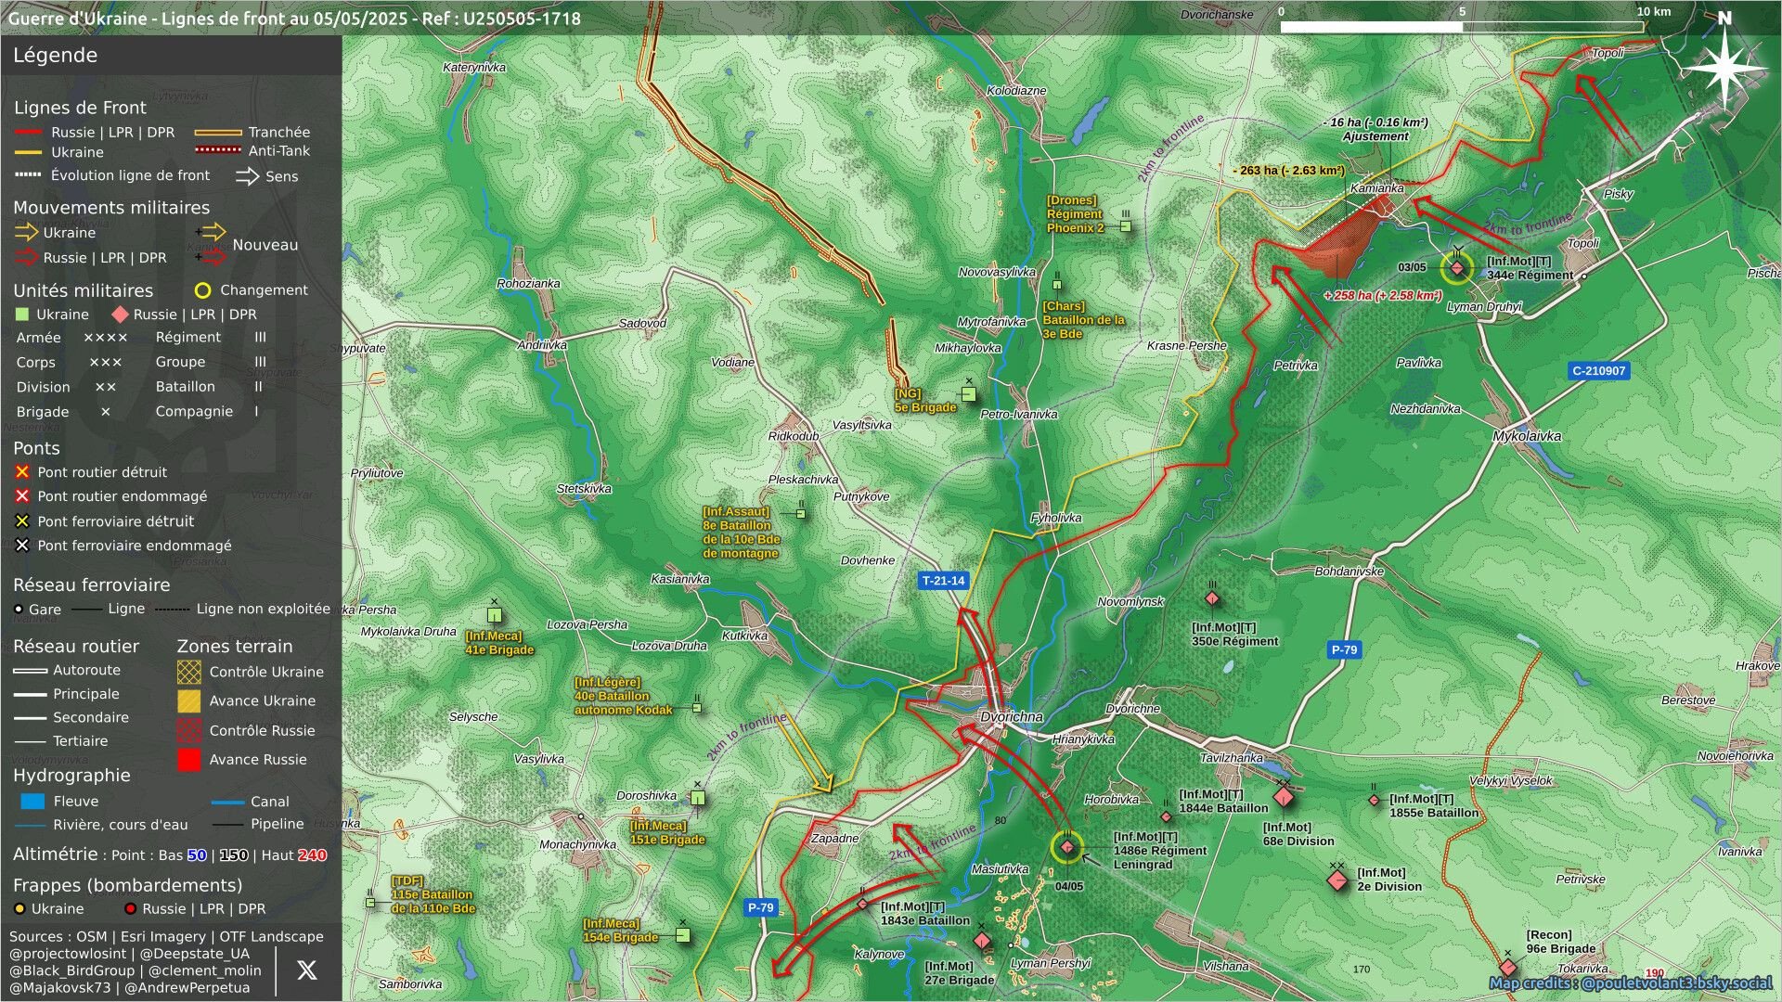Click the 1855e Bataillon unit marker
The width and height of the screenshot is (1782, 1002).
click(1375, 800)
